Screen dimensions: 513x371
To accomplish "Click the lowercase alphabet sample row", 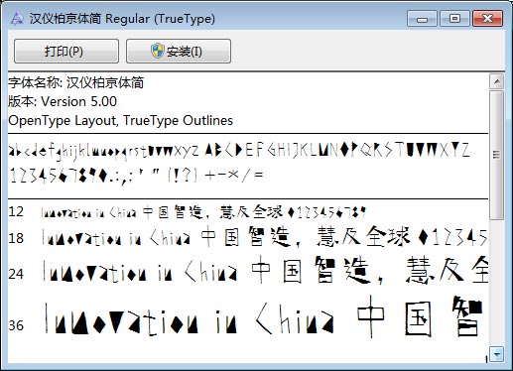I will [x=238, y=151].
